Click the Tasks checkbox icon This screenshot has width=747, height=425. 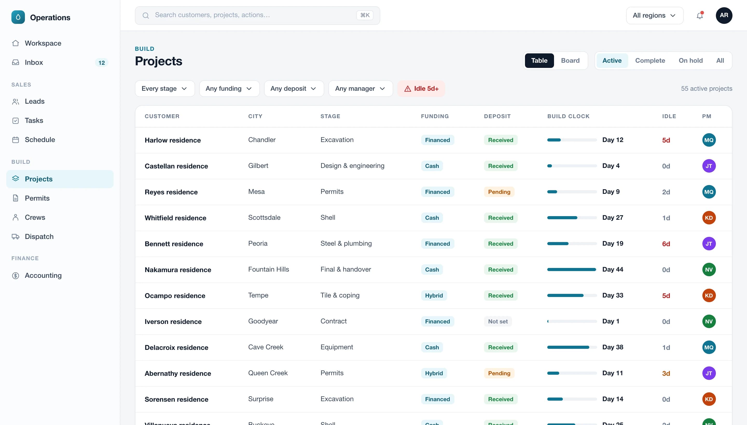[x=16, y=121]
